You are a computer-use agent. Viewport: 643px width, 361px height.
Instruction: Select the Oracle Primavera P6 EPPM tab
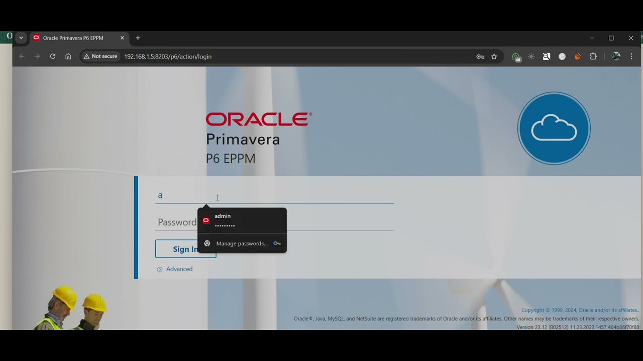point(78,38)
